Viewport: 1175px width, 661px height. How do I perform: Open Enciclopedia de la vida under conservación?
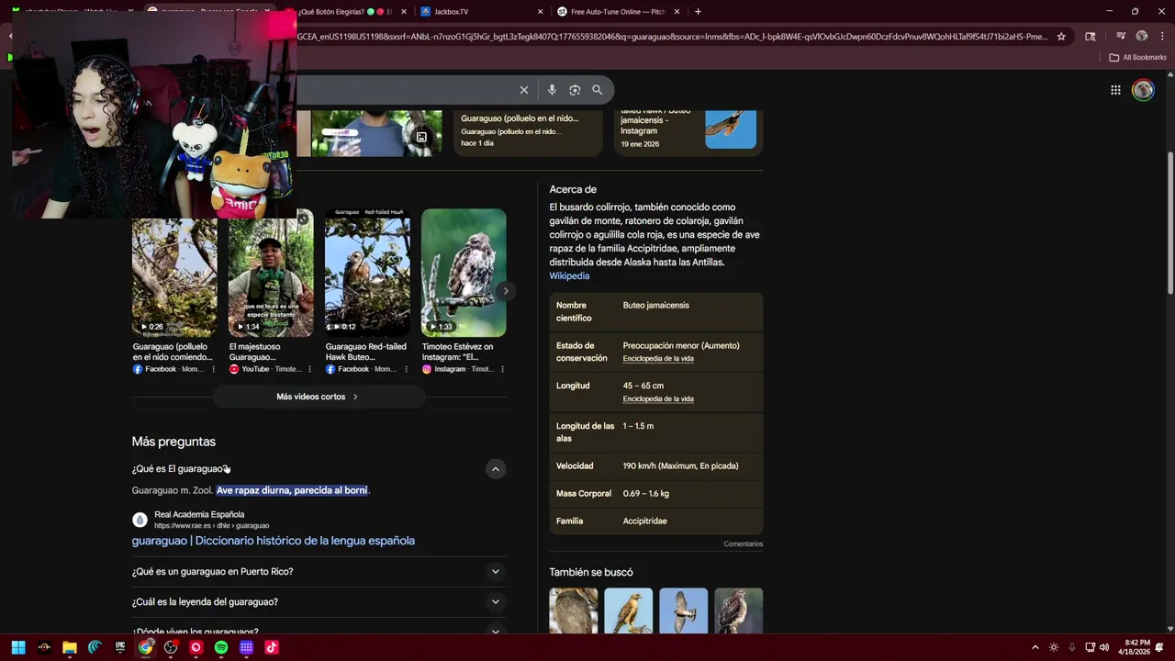tap(658, 359)
